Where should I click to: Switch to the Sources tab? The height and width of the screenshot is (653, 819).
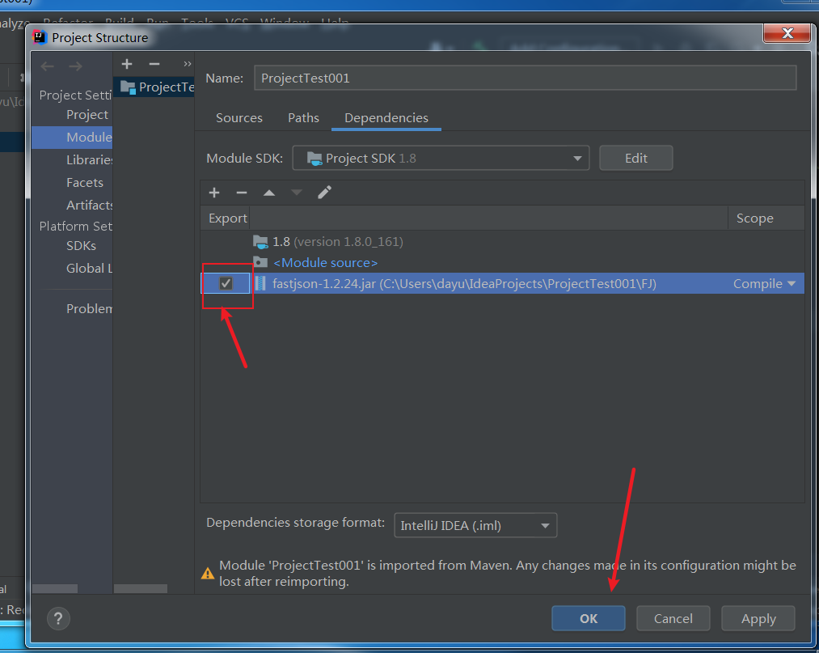[239, 118]
